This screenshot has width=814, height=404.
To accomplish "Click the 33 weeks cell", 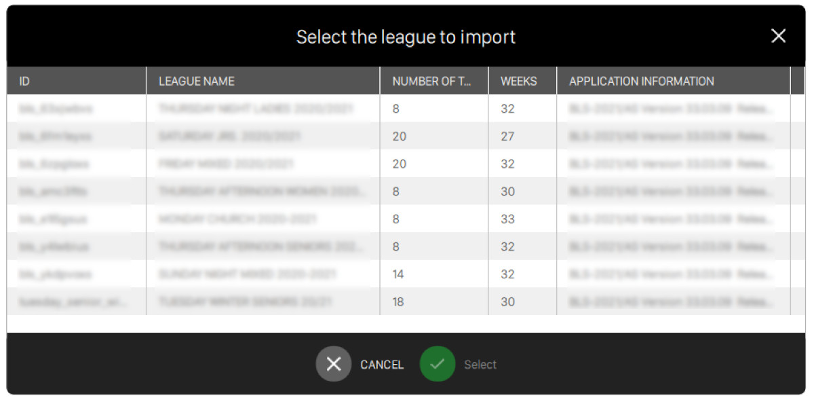I will pos(507,219).
